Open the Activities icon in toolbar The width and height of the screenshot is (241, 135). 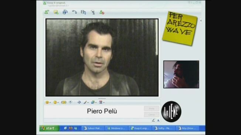click(83, 12)
